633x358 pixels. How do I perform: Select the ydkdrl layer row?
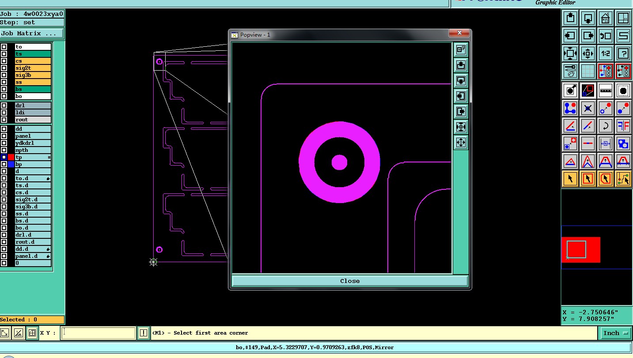coord(33,143)
